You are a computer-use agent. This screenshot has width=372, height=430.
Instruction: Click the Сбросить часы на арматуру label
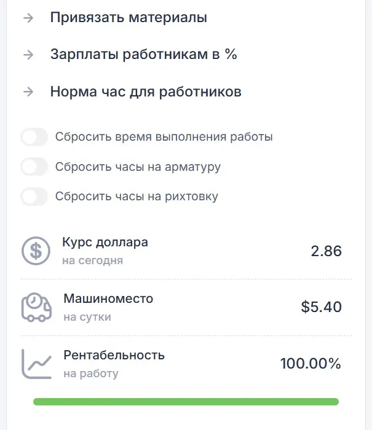[x=138, y=166]
